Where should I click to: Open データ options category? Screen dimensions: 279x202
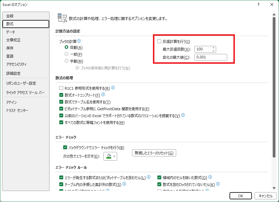[26, 32]
